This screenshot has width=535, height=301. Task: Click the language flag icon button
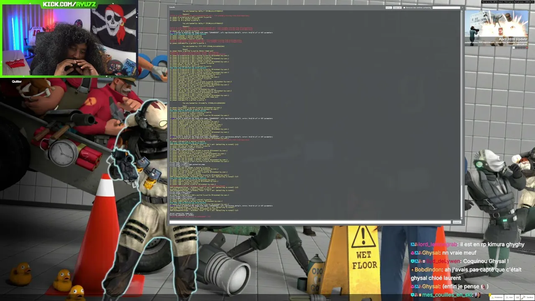517,297
